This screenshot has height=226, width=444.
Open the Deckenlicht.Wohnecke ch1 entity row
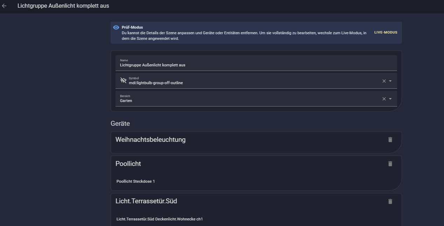(x=160, y=219)
